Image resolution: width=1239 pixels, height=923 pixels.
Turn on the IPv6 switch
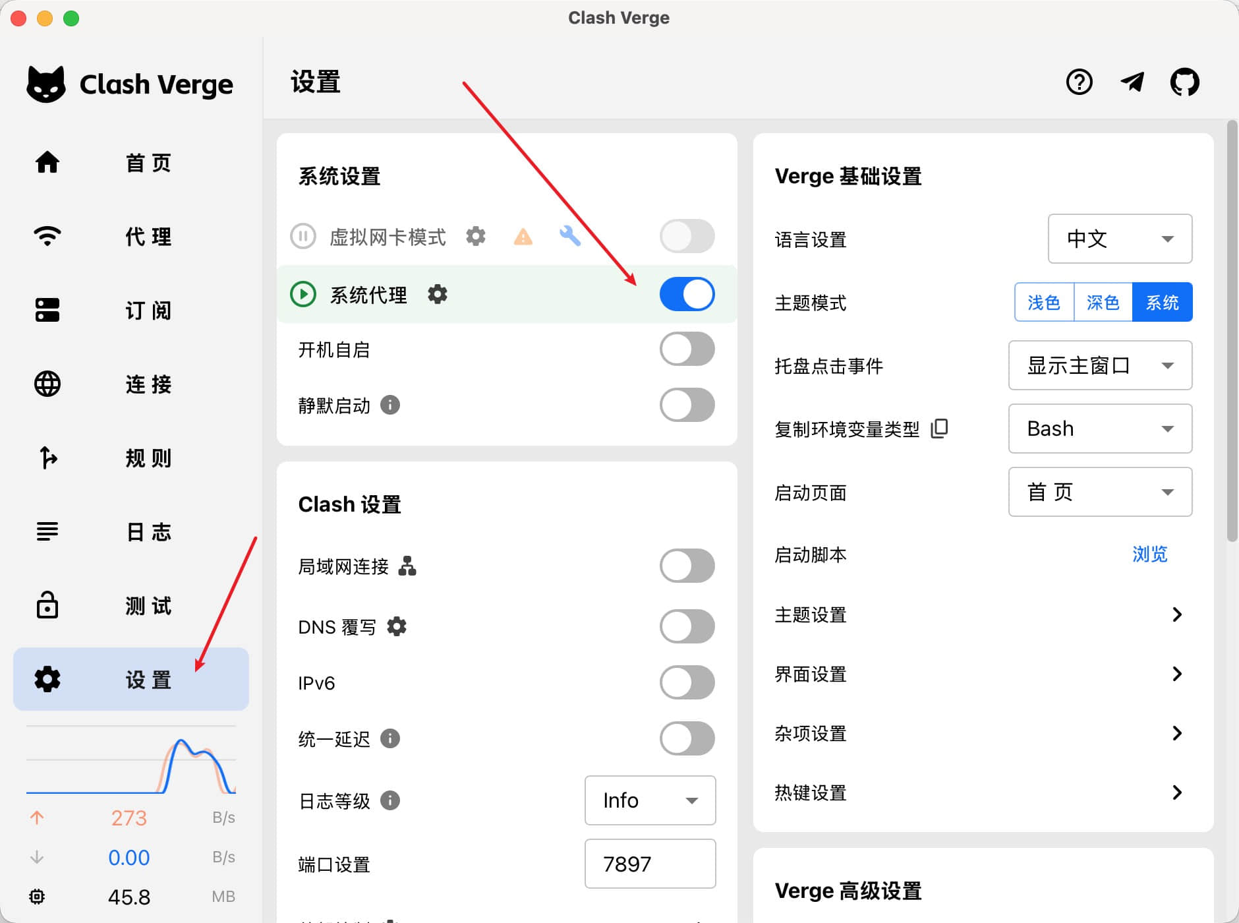[x=687, y=682]
